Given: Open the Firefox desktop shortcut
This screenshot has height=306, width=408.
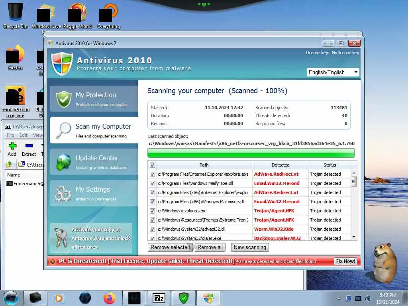Looking at the screenshot, I should [15, 58].
